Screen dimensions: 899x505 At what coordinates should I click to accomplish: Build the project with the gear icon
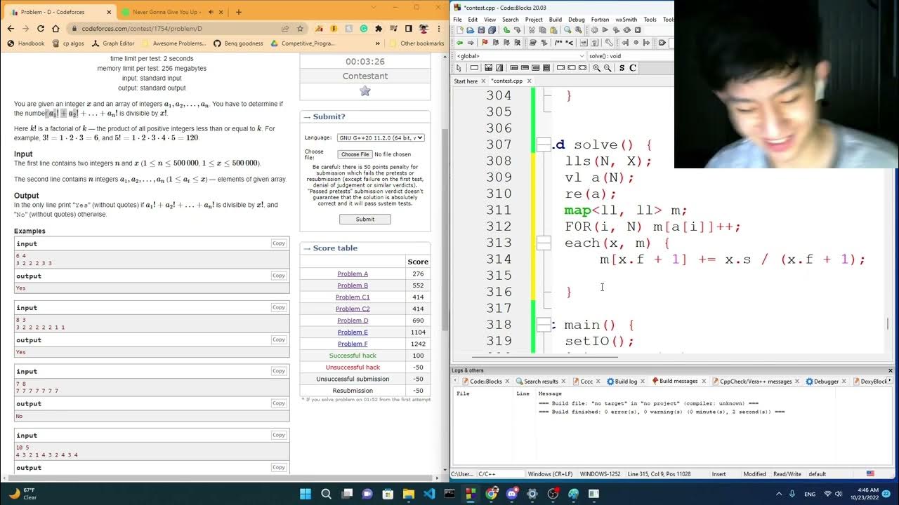[x=594, y=30]
